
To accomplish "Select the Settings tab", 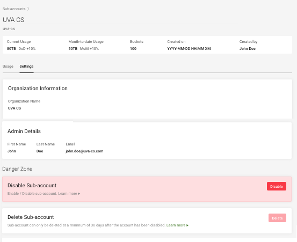I will 26,67.
